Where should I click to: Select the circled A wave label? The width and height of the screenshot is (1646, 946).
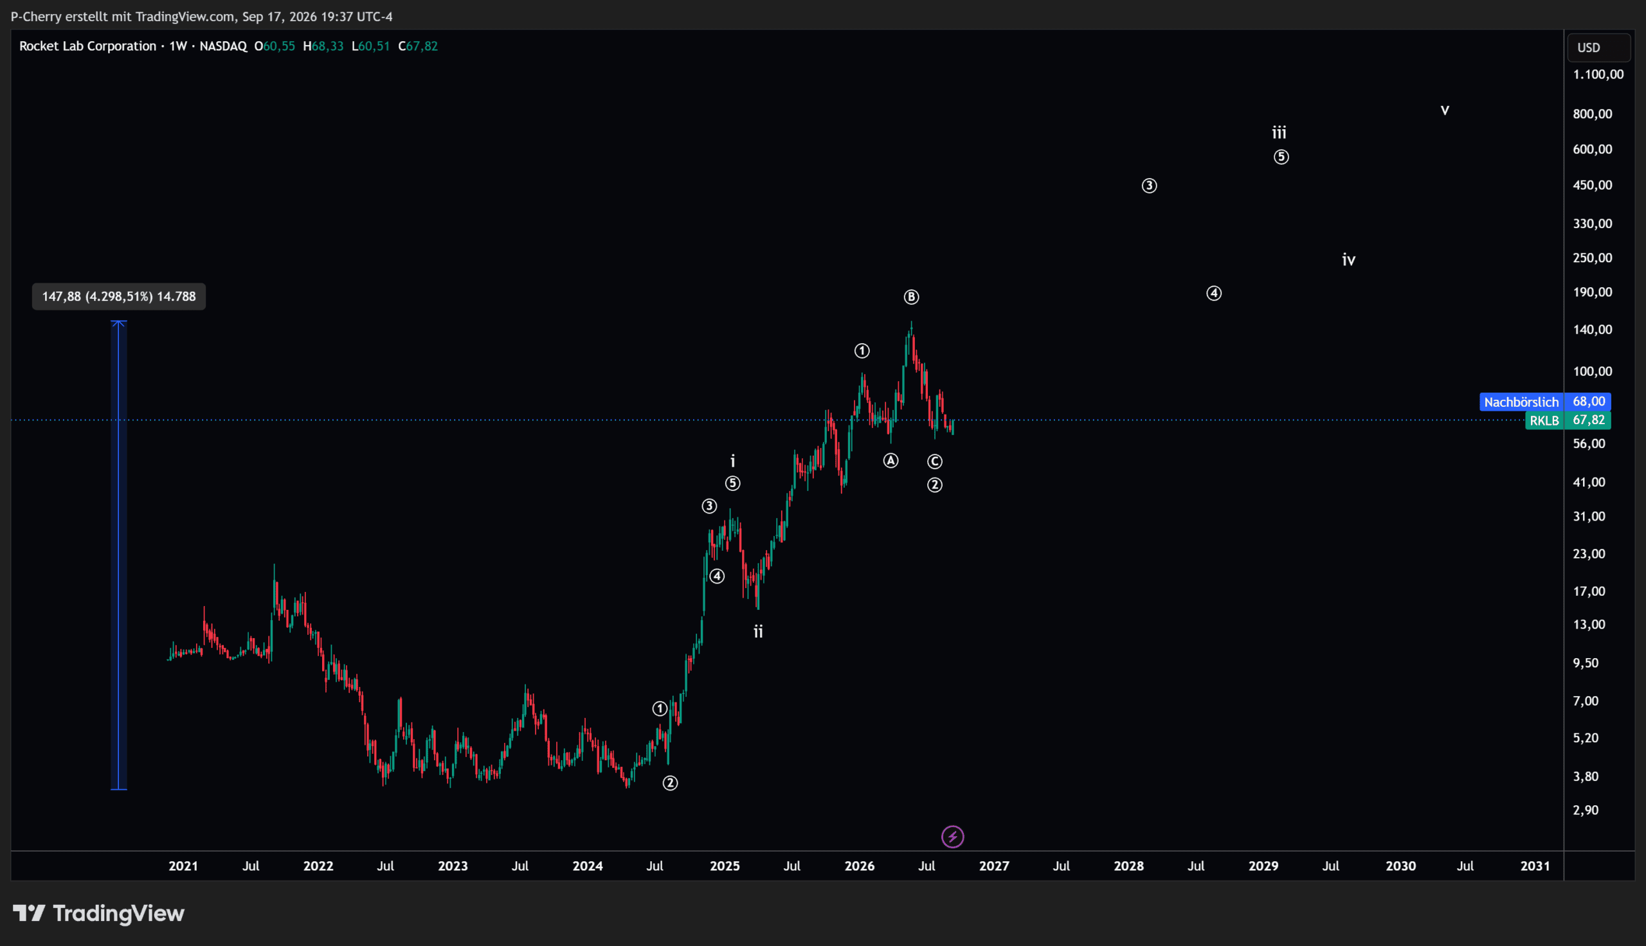(891, 461)
